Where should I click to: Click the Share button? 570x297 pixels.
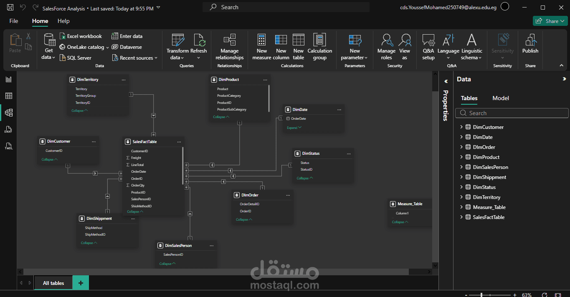(x=550, y=21)
